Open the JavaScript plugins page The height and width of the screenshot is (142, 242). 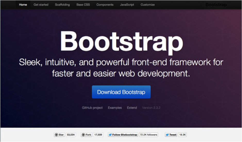coord(127,5)
